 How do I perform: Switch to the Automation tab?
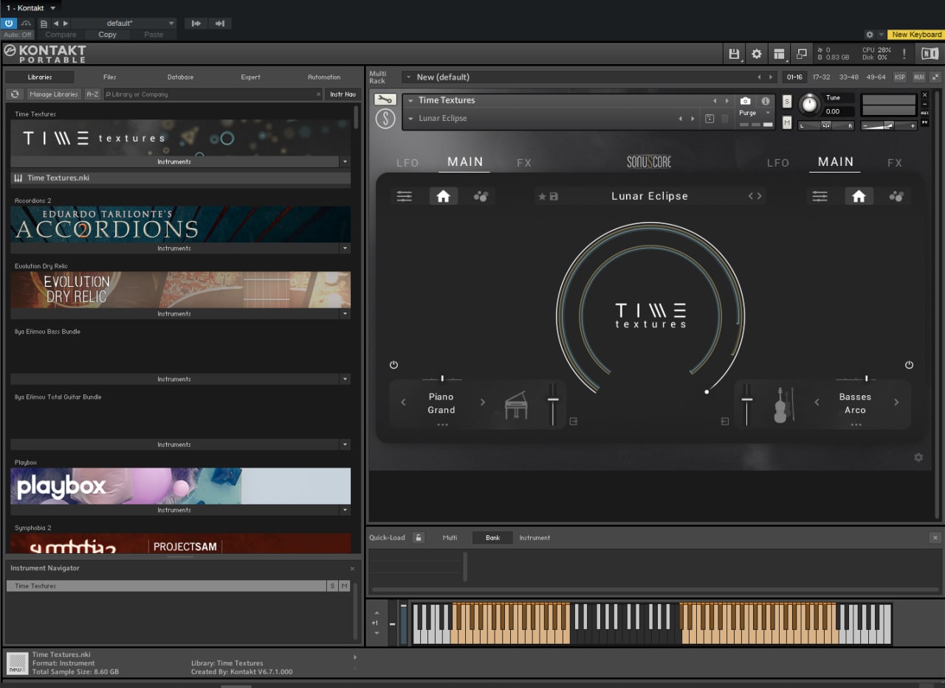[x=324, y=77]
